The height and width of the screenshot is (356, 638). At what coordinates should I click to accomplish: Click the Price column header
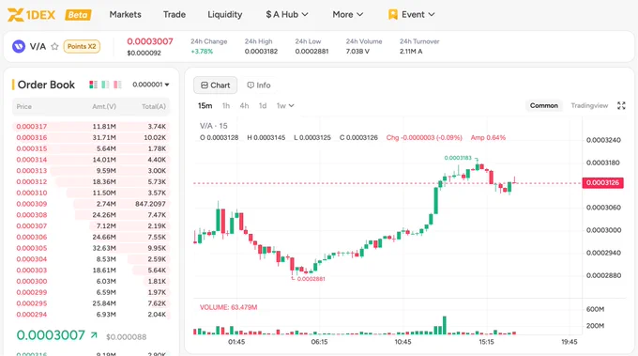click(24, 107)
